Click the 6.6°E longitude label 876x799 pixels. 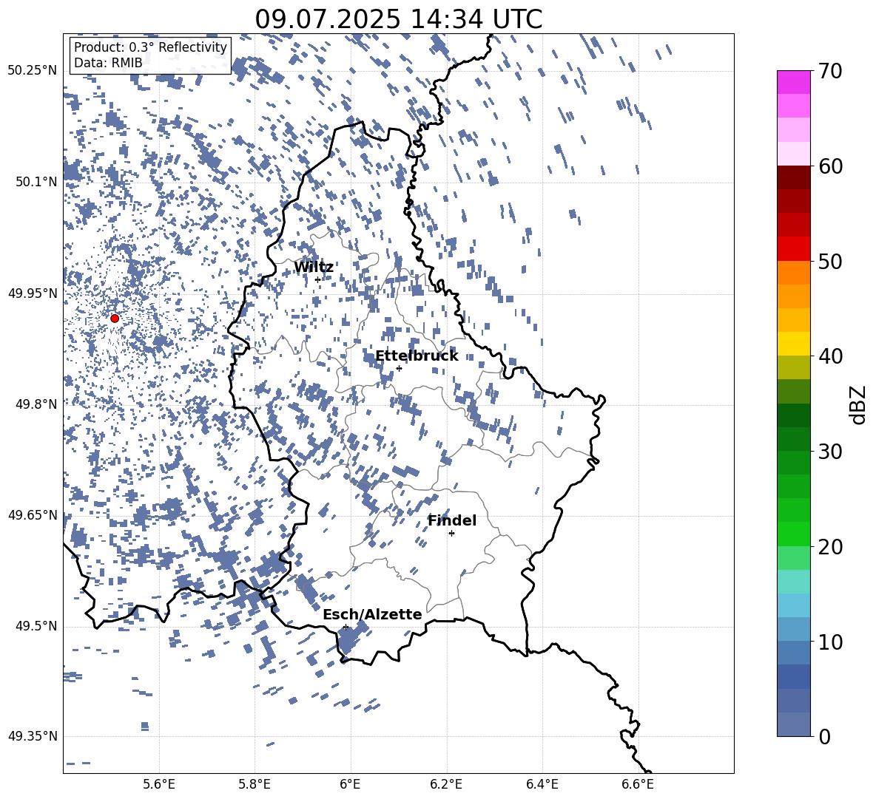coord(638,784)
